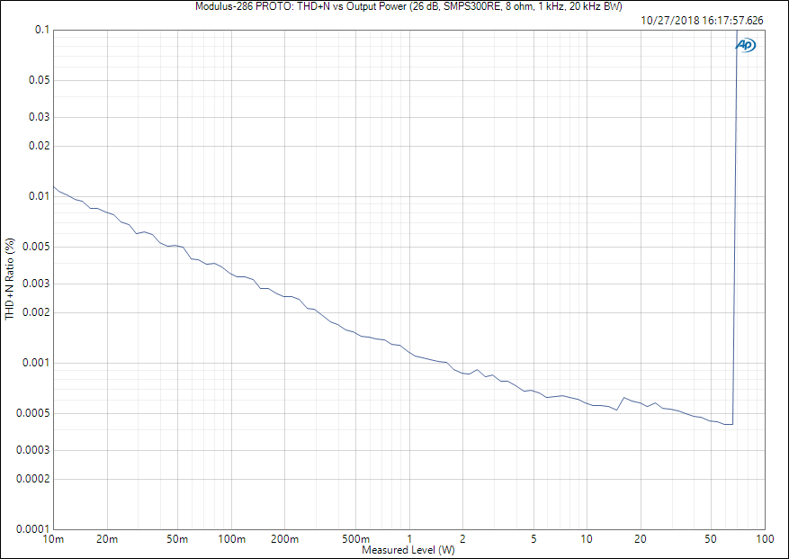Select the y-axis tick label "0.0005"
The image size is (789, 559).
(x=34, y=413)
